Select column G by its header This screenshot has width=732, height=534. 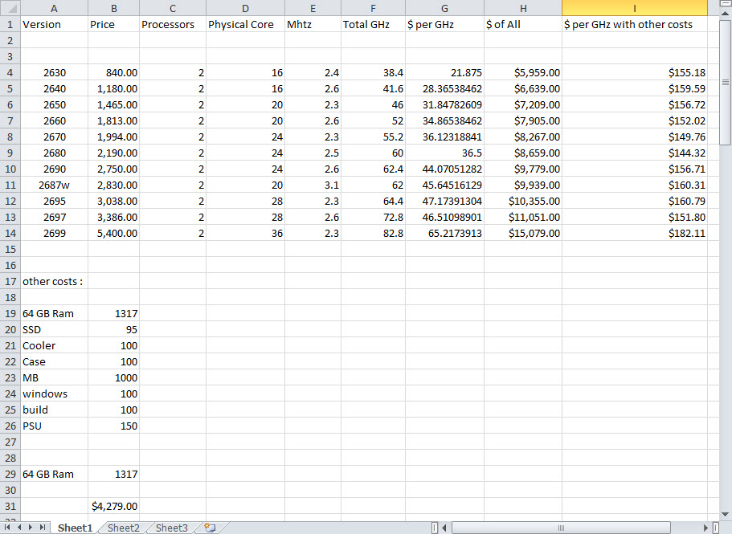[444, 7]
